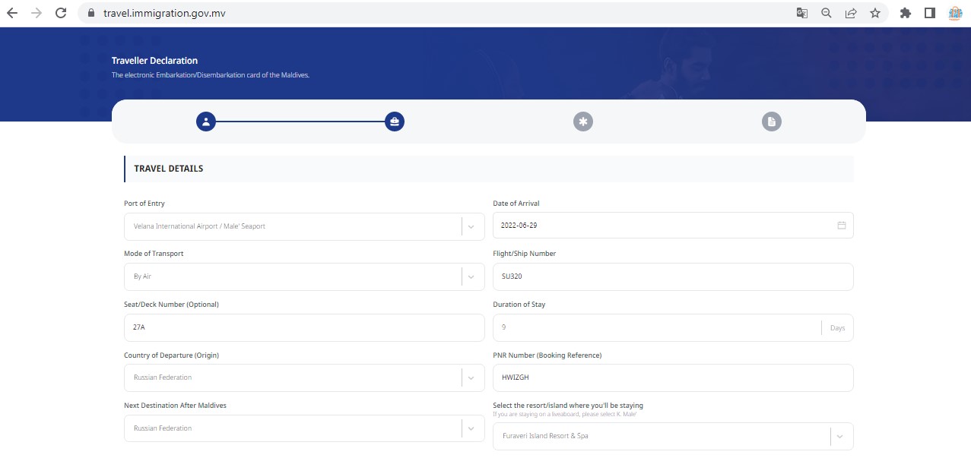Go back using the browser back arrow
This screenshot has width=971, height=458.
point(12,13)
